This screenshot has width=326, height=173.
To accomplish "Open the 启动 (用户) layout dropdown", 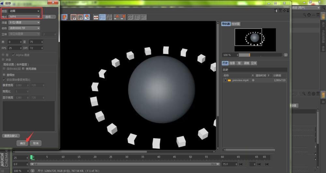I will coord(306,8).
